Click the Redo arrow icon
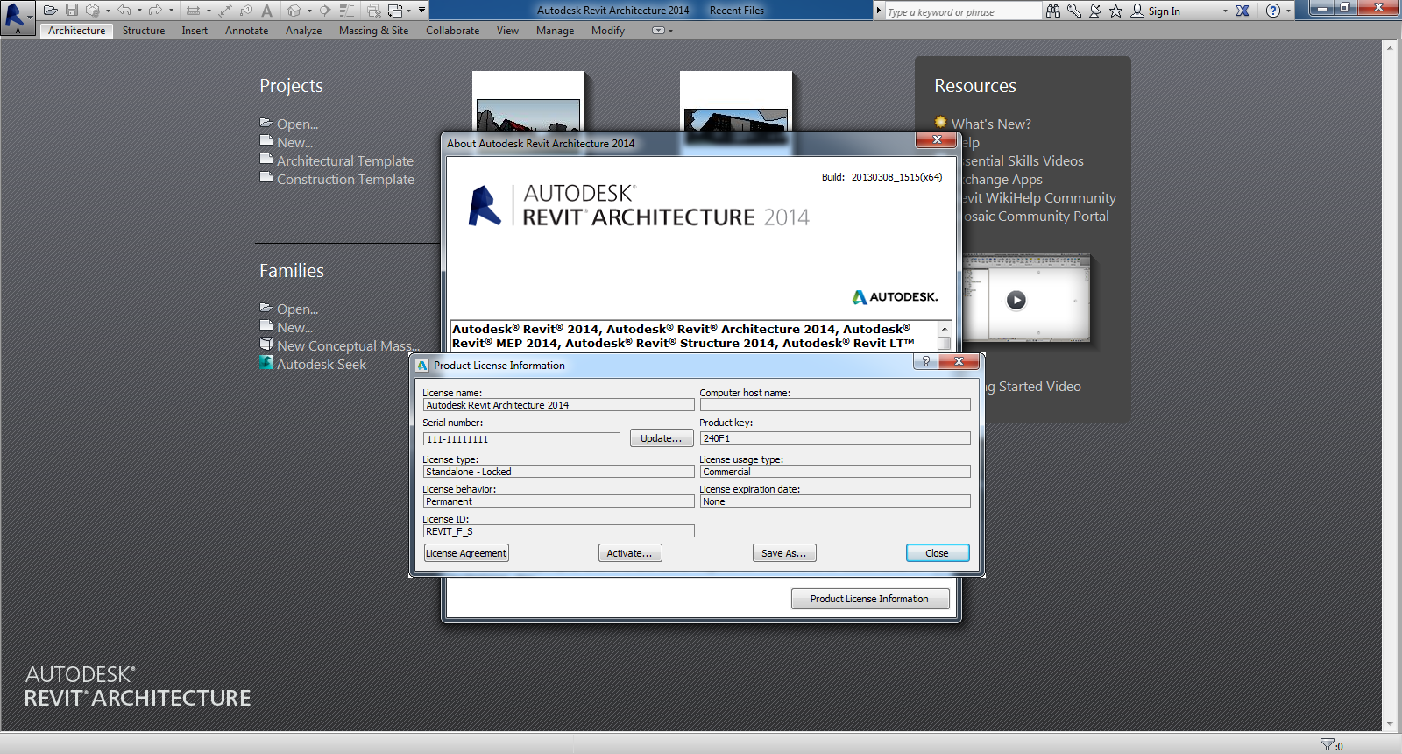Screen dimensions: 1402x754 coord(155,11)
